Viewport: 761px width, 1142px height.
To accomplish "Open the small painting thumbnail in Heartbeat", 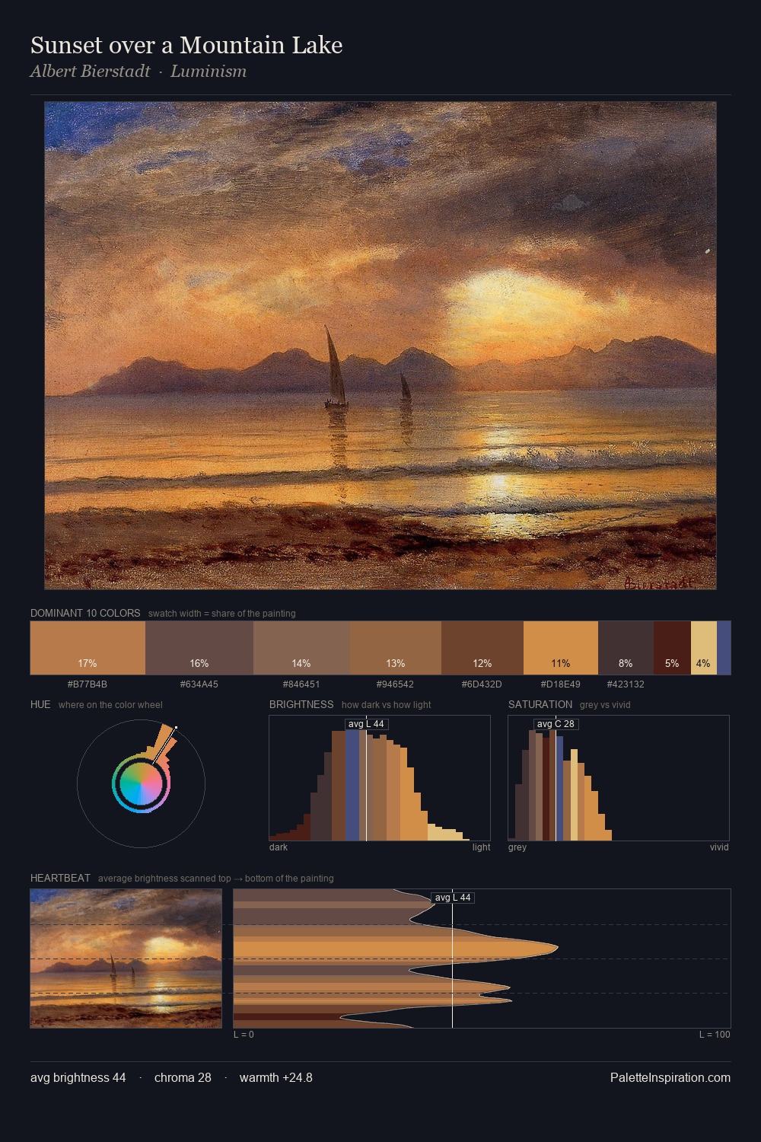I will pos(126,959).
